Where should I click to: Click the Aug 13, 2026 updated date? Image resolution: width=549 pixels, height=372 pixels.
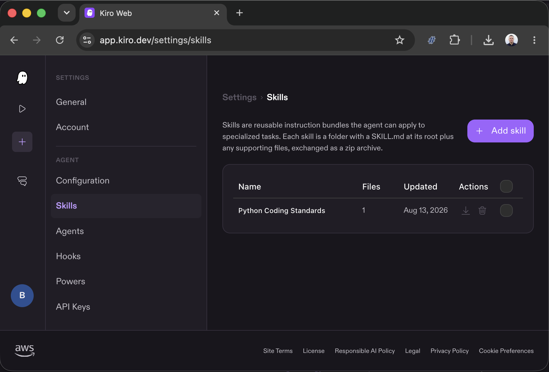426,210
